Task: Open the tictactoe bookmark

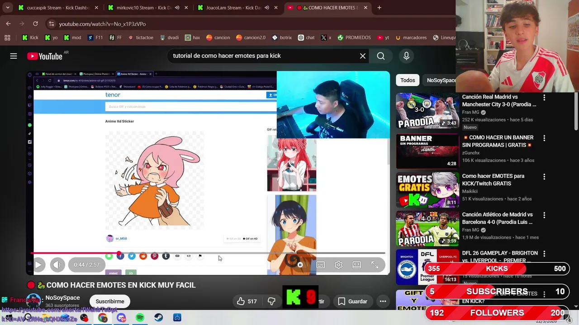Action: 141,37
